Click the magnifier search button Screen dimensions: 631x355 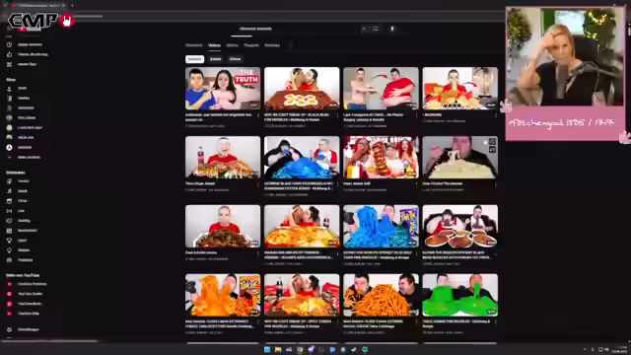(376, 29)
